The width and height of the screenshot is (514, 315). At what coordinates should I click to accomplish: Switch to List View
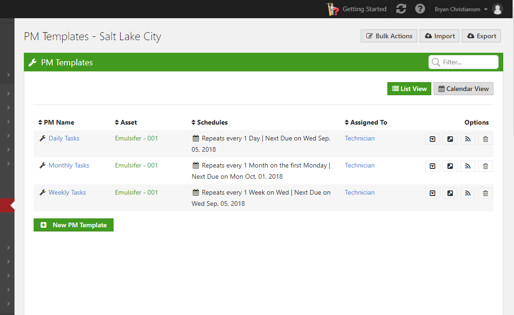[x=409, y=89]
